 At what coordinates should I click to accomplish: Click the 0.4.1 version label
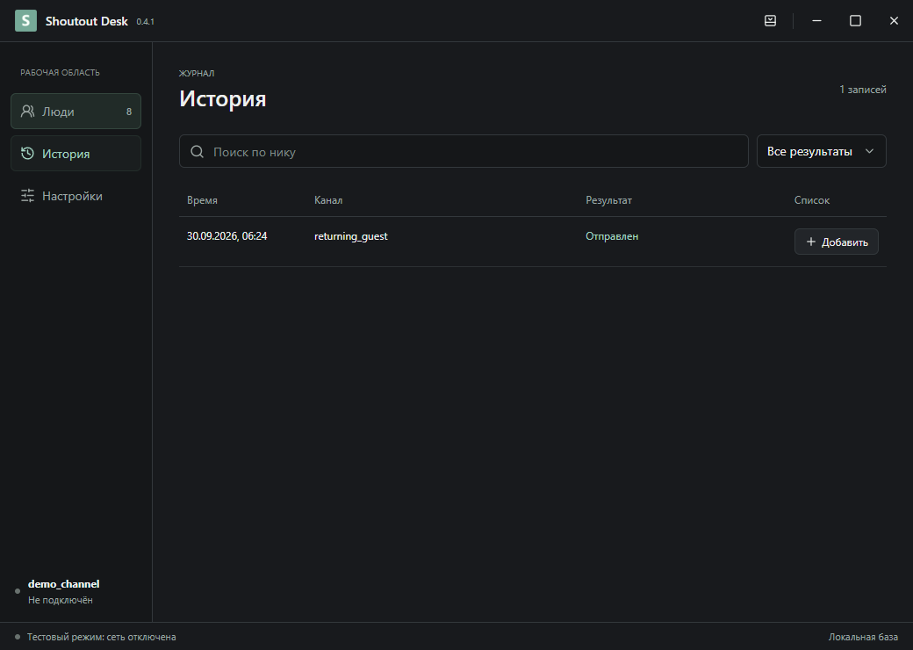click(x=145, y=22)
